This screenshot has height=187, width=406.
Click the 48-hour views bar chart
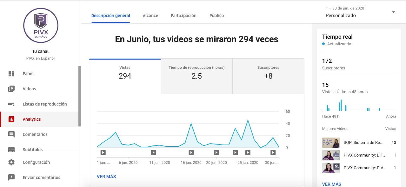click(359, 105)
